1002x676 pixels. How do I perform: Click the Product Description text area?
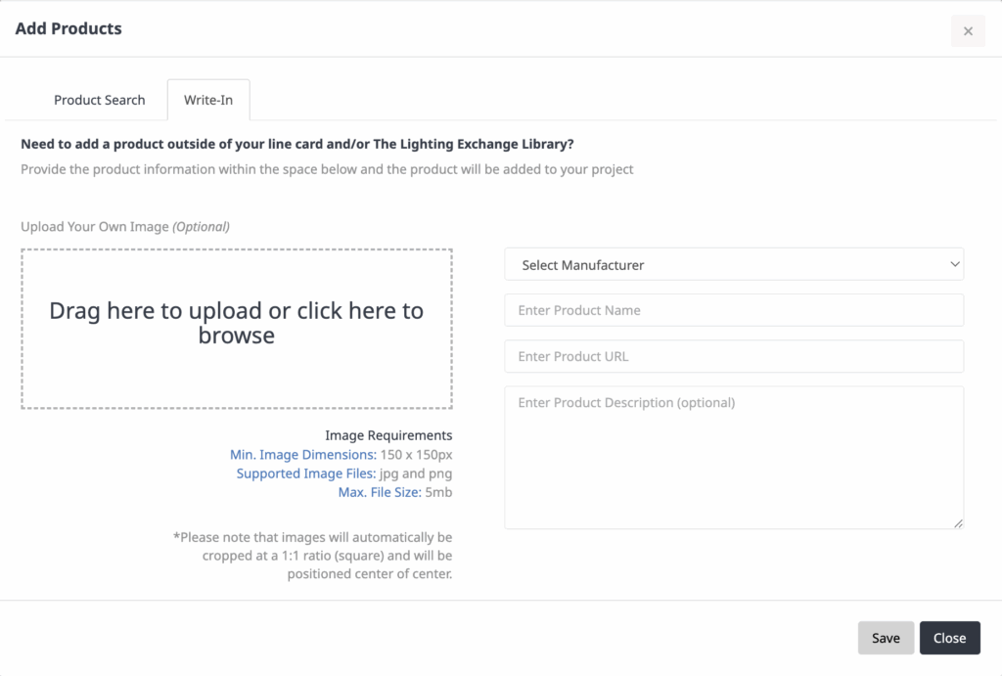(x=734, y=457)
